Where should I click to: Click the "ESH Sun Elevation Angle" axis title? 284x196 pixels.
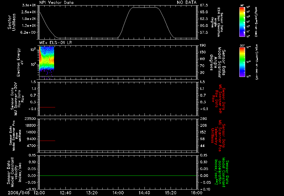point(217,22)
